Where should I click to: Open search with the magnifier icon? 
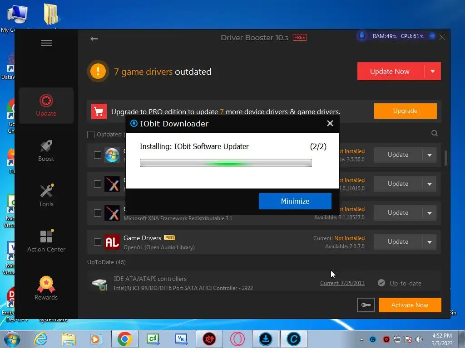tap(435, 133)
